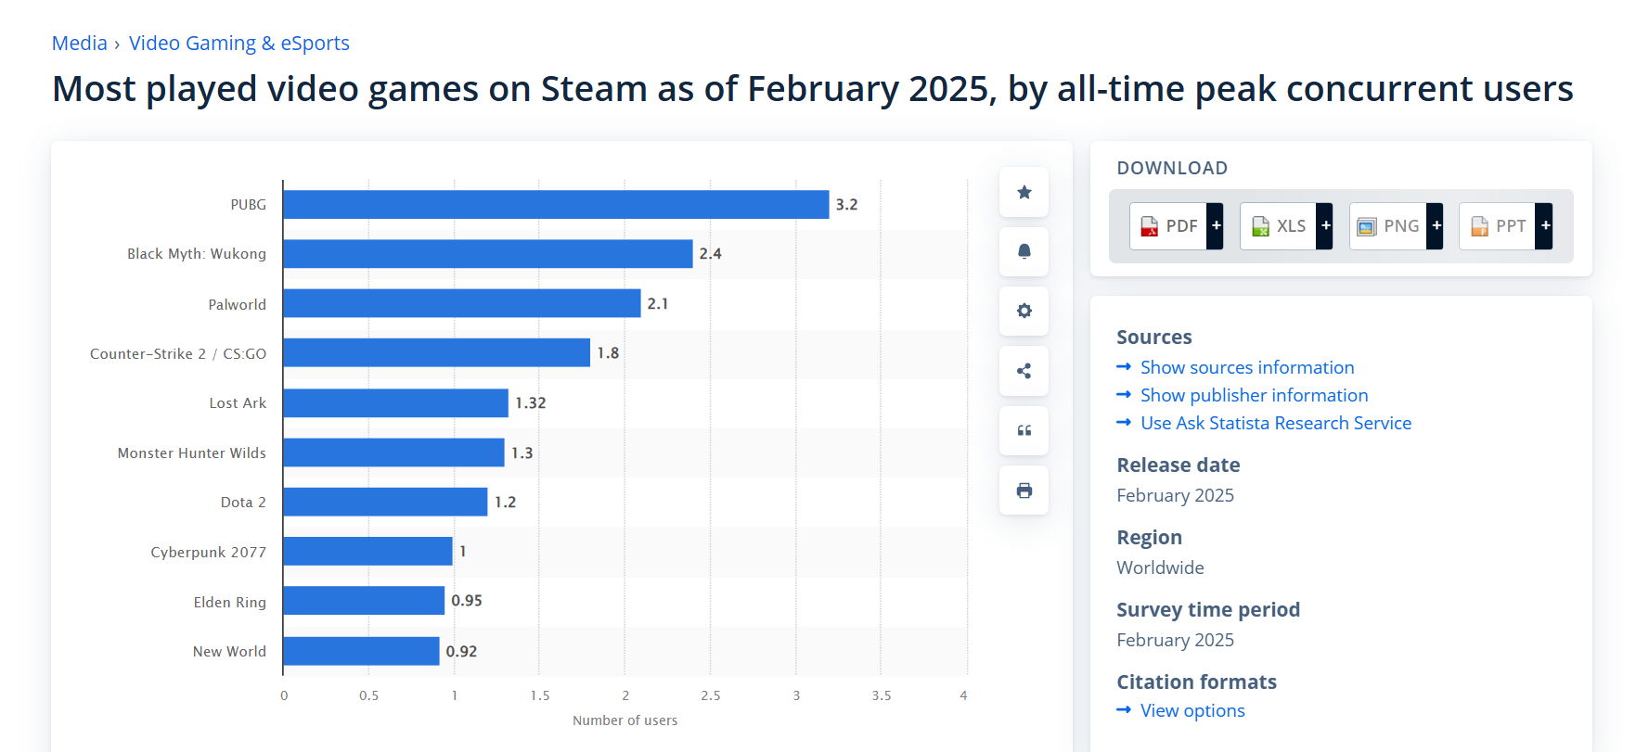Click the DOWNLOAD heading

tap(1172, 168)
